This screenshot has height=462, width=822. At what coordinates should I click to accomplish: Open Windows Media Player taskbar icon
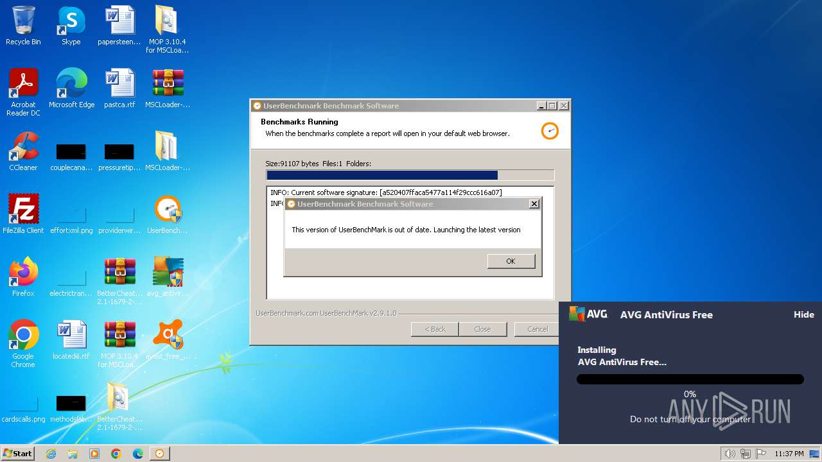pyautogui.click(x=94, y=454)
